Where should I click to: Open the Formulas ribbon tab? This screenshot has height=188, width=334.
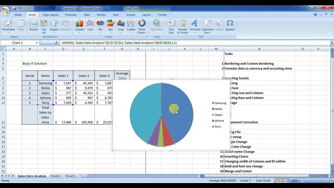tap(71, 15)
